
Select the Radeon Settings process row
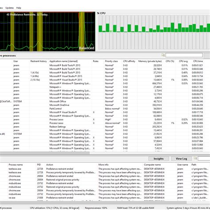[x=102, y=127]
